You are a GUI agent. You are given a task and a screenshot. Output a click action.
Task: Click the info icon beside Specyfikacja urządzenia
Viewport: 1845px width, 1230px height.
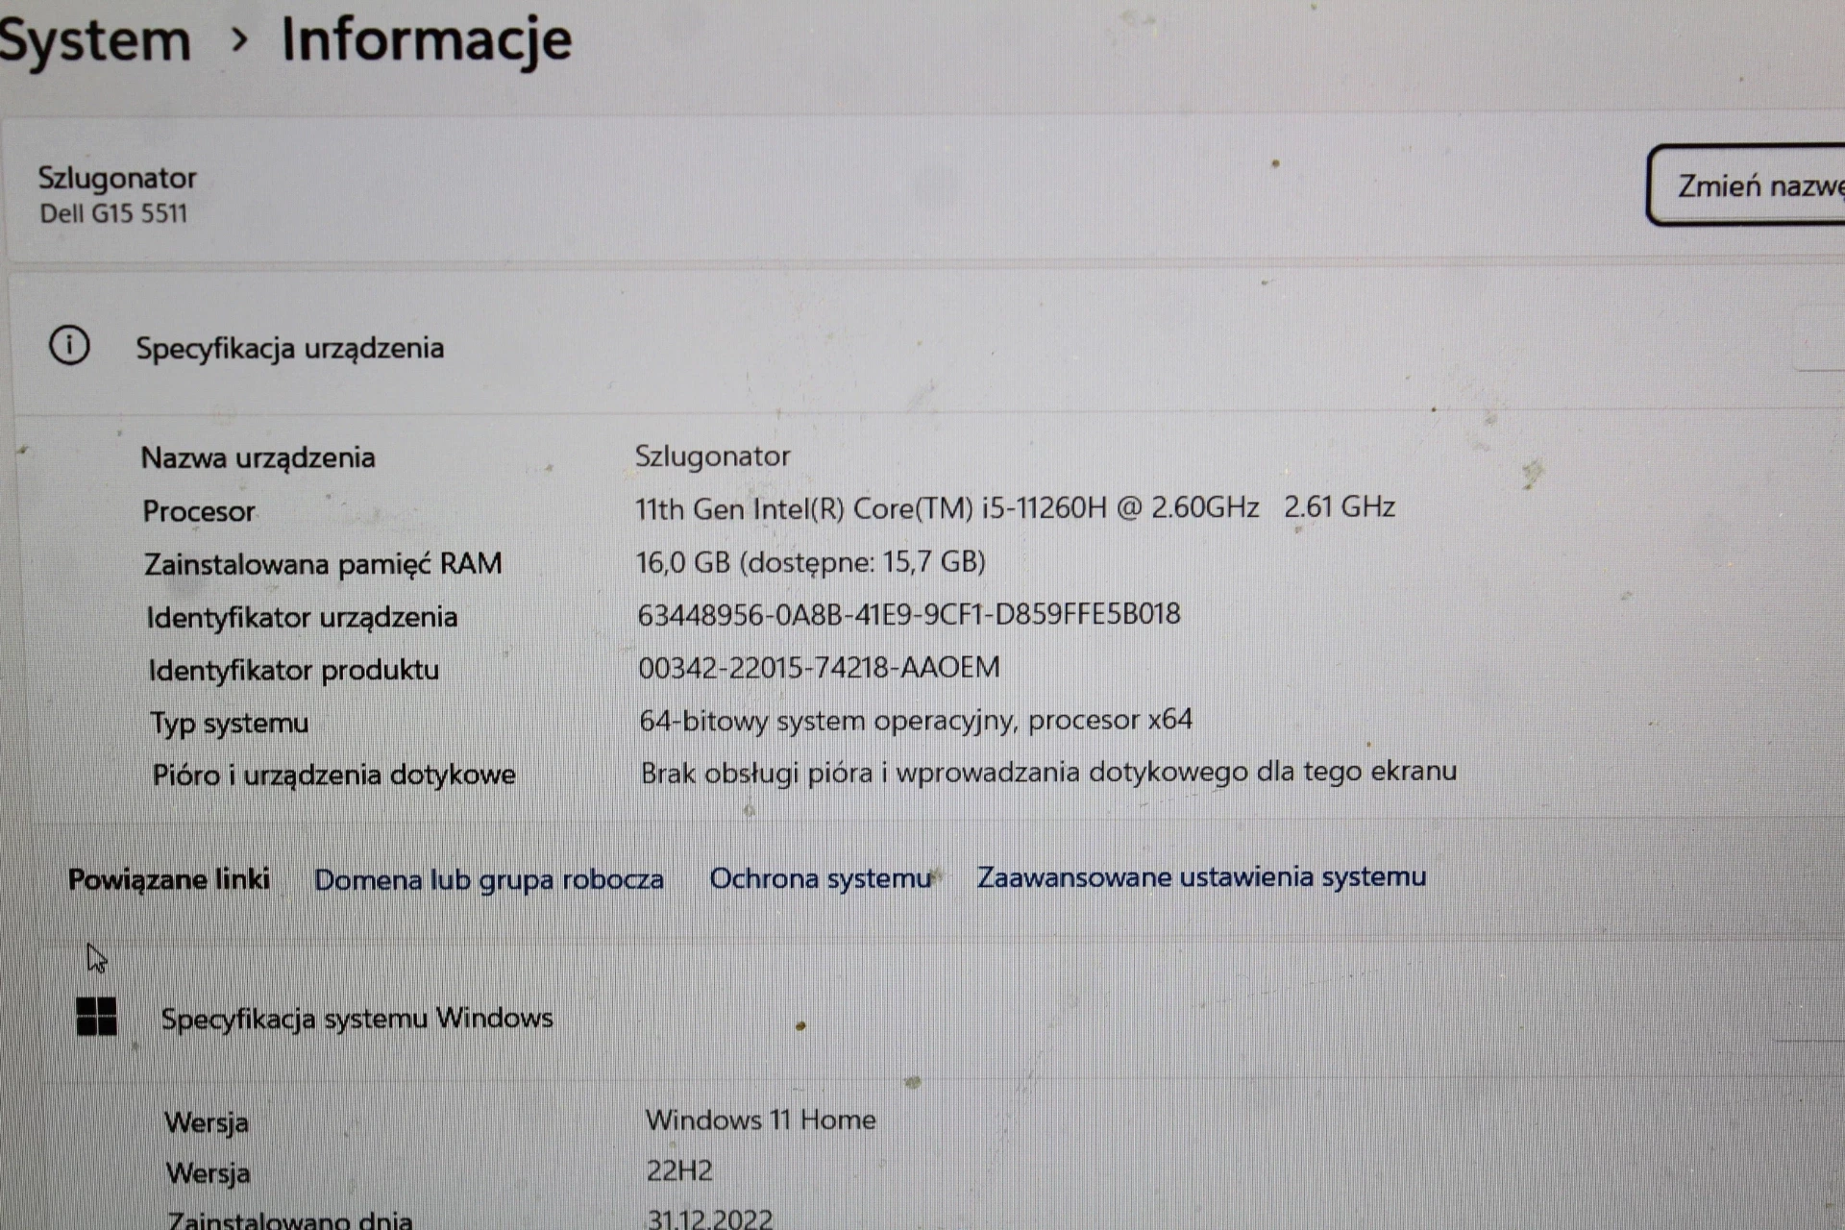69,345
